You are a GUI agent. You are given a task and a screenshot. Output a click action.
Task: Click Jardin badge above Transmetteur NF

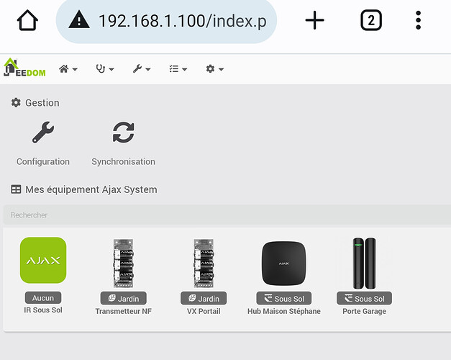pos(124,298)
